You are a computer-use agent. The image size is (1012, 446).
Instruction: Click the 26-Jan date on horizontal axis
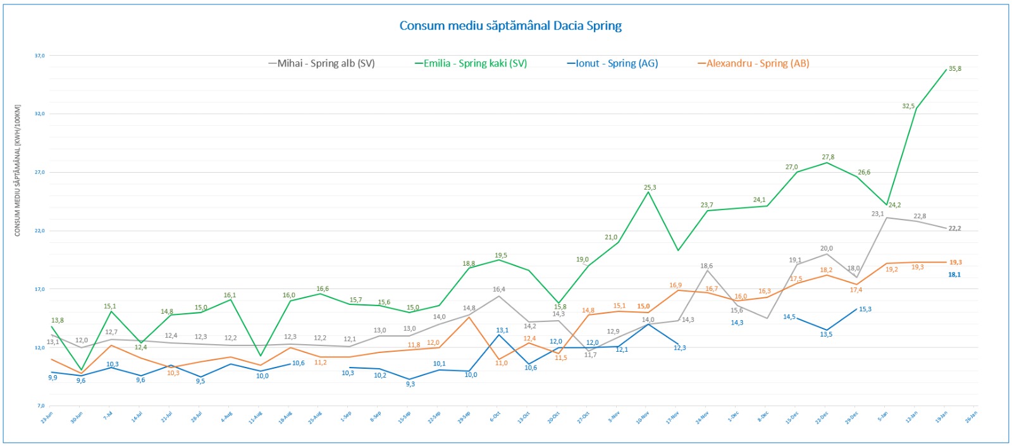tap(971, 417)
